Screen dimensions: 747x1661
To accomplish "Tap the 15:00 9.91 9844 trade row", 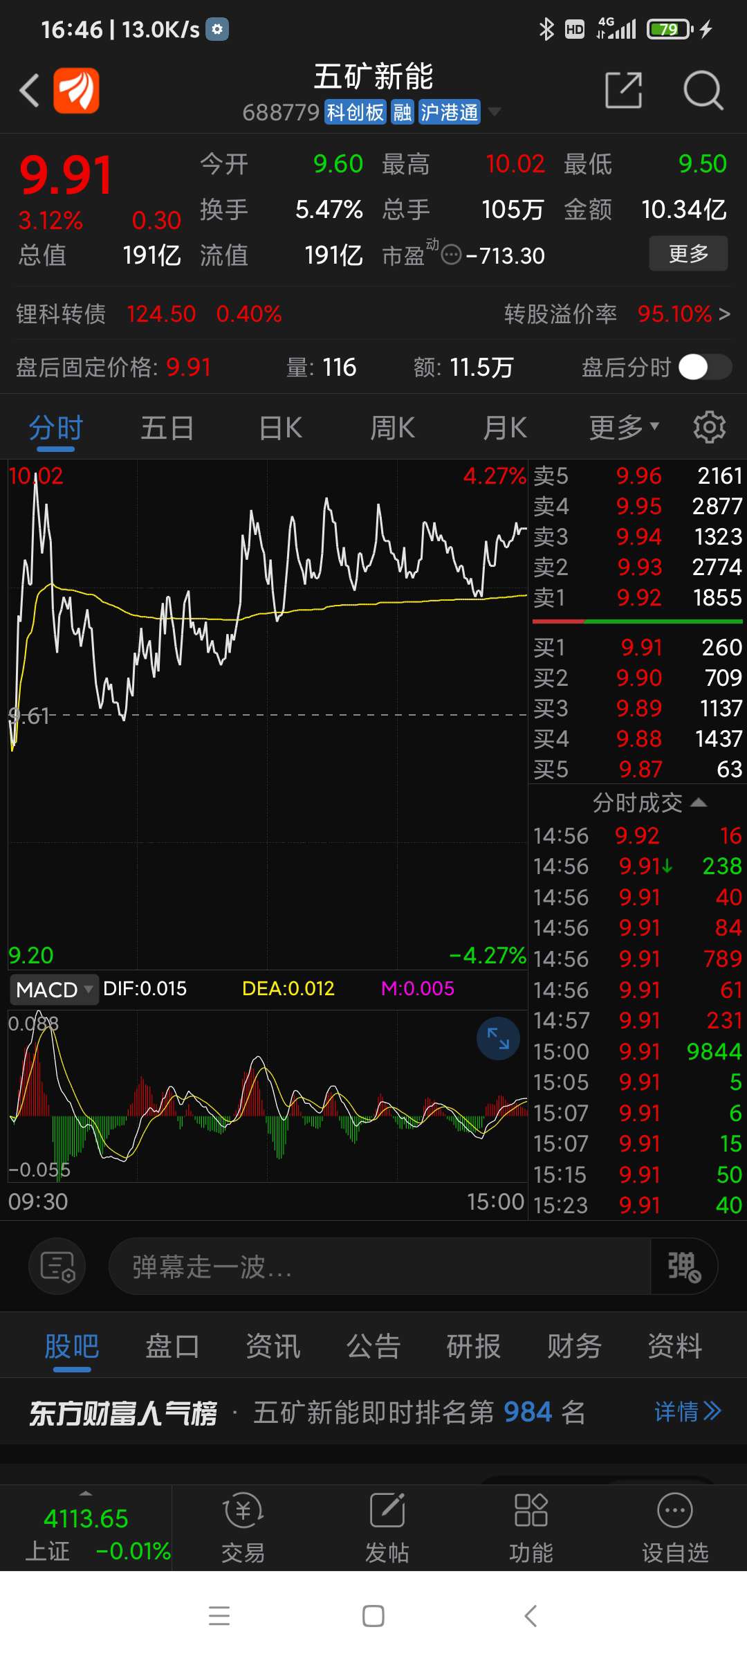I will click(637, 1051).
